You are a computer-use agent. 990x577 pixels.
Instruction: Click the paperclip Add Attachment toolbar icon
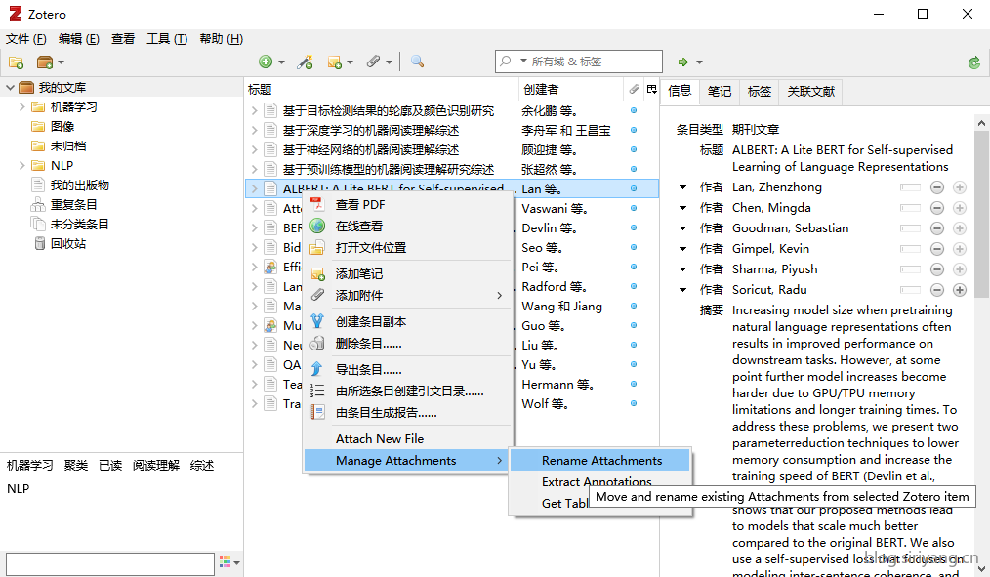[373, 62]
